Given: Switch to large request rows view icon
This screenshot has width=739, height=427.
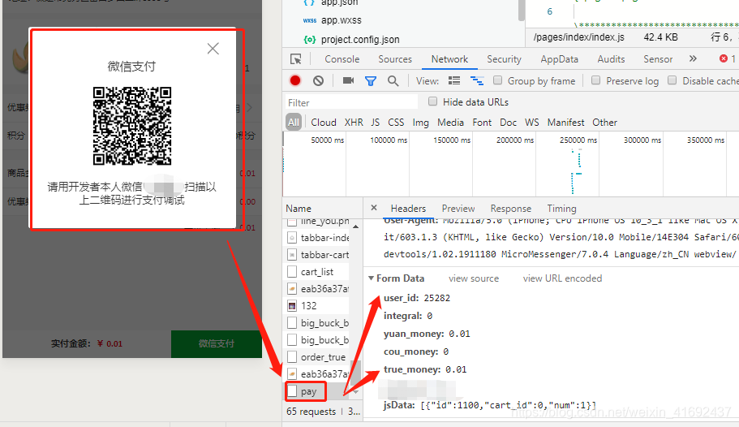Looking at the screenshot, I should point(454,80).
